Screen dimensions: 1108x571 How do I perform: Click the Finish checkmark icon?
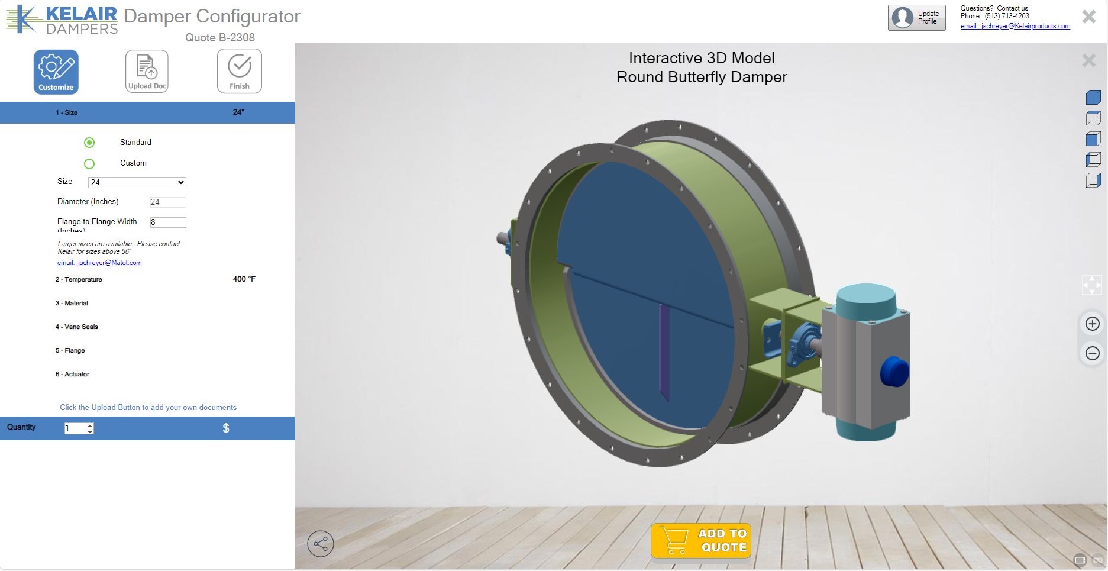(x=239, y=72)
